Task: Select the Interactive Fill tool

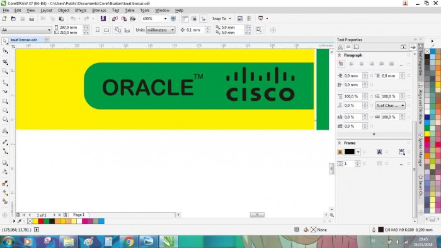Action: click(x=5, y=193)
